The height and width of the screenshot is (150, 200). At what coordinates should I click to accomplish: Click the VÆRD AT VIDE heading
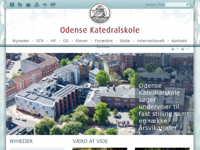(90, 141)
